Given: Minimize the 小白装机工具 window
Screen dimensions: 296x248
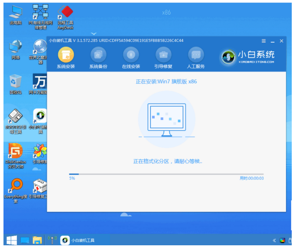Looking at the screenshot, I should pyautogui.click(x=272, y=41).
